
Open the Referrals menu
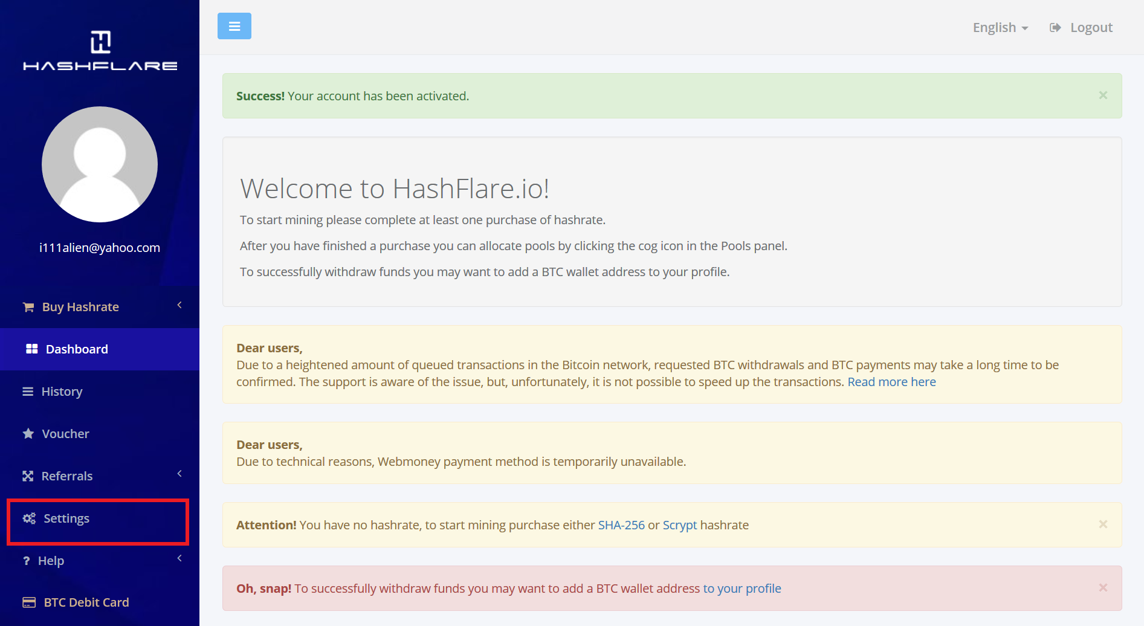[x=100, y=476]
